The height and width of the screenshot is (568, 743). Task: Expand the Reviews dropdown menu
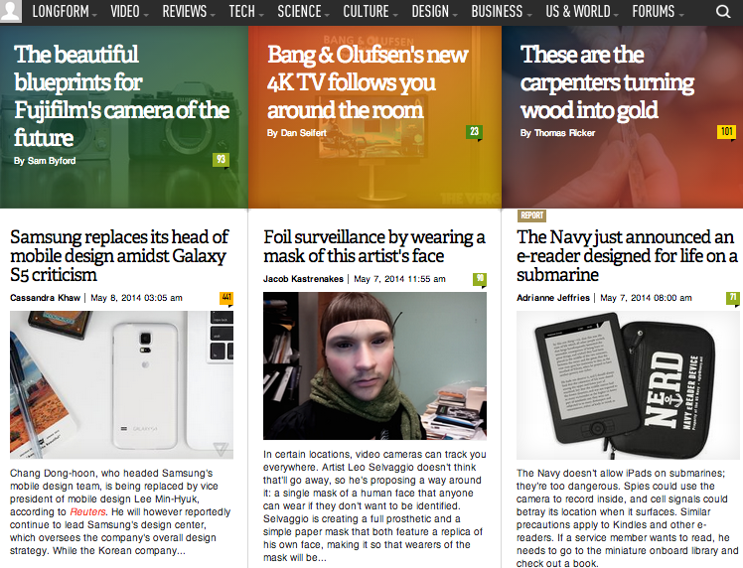(189, 11)
